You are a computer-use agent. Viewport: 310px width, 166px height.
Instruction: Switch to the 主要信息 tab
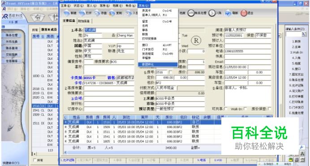click(x=69, y=21)
